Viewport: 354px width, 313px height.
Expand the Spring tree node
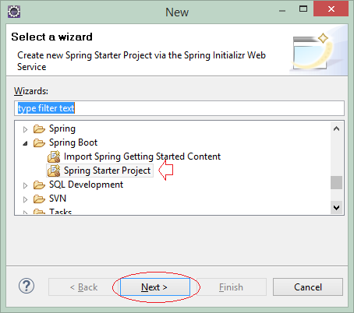[x=25, y=129]
